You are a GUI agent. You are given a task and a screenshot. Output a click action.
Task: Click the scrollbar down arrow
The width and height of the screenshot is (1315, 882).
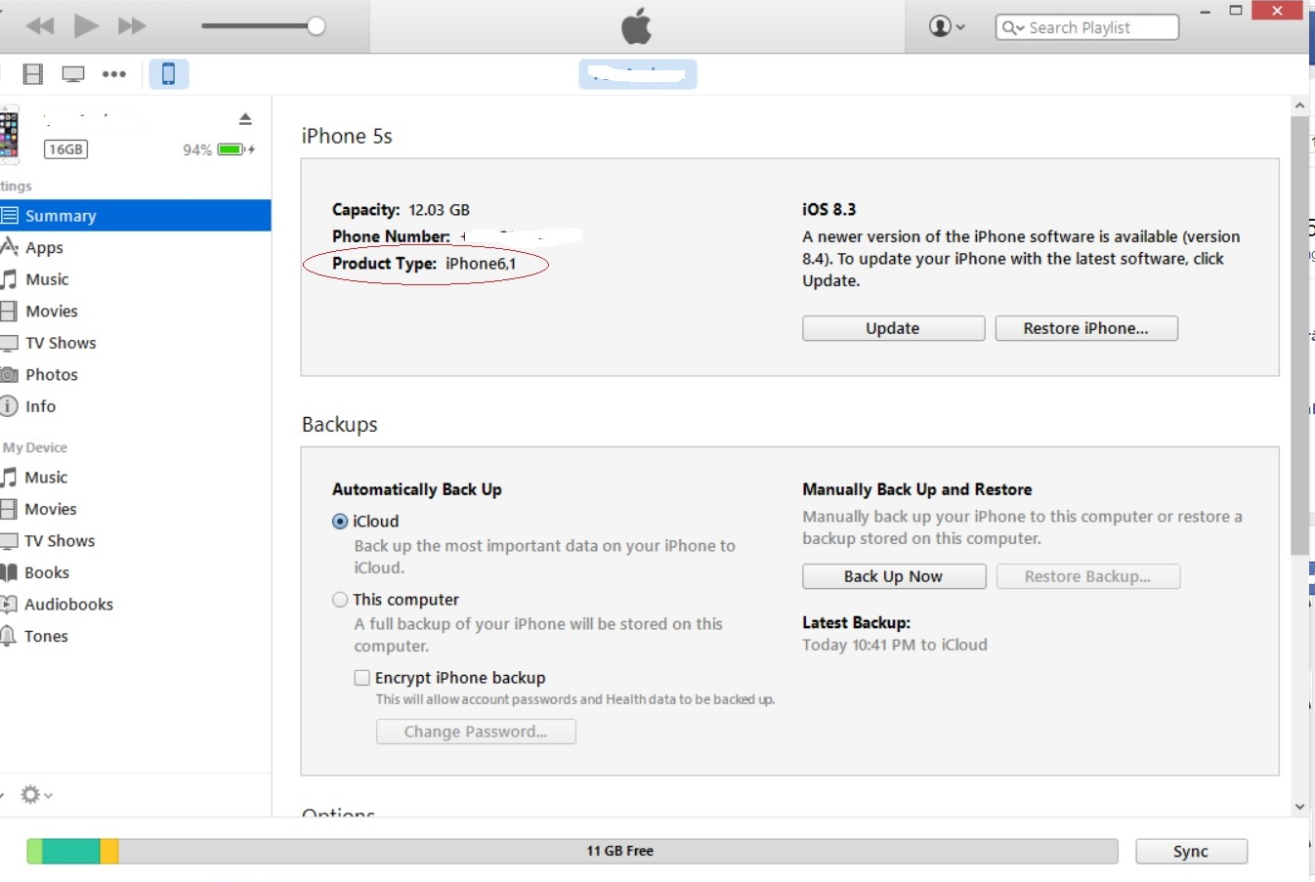[x=1299, y=807]
